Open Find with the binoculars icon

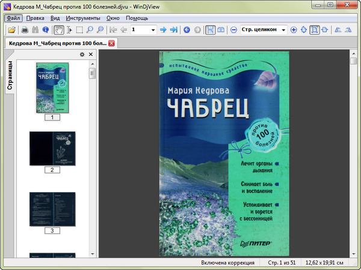click(x=35, y=29)
